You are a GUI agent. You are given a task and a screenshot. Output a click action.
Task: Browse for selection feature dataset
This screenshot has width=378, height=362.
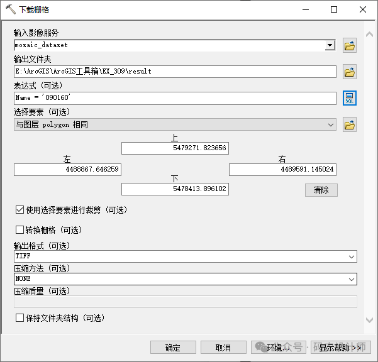point(349,124)
